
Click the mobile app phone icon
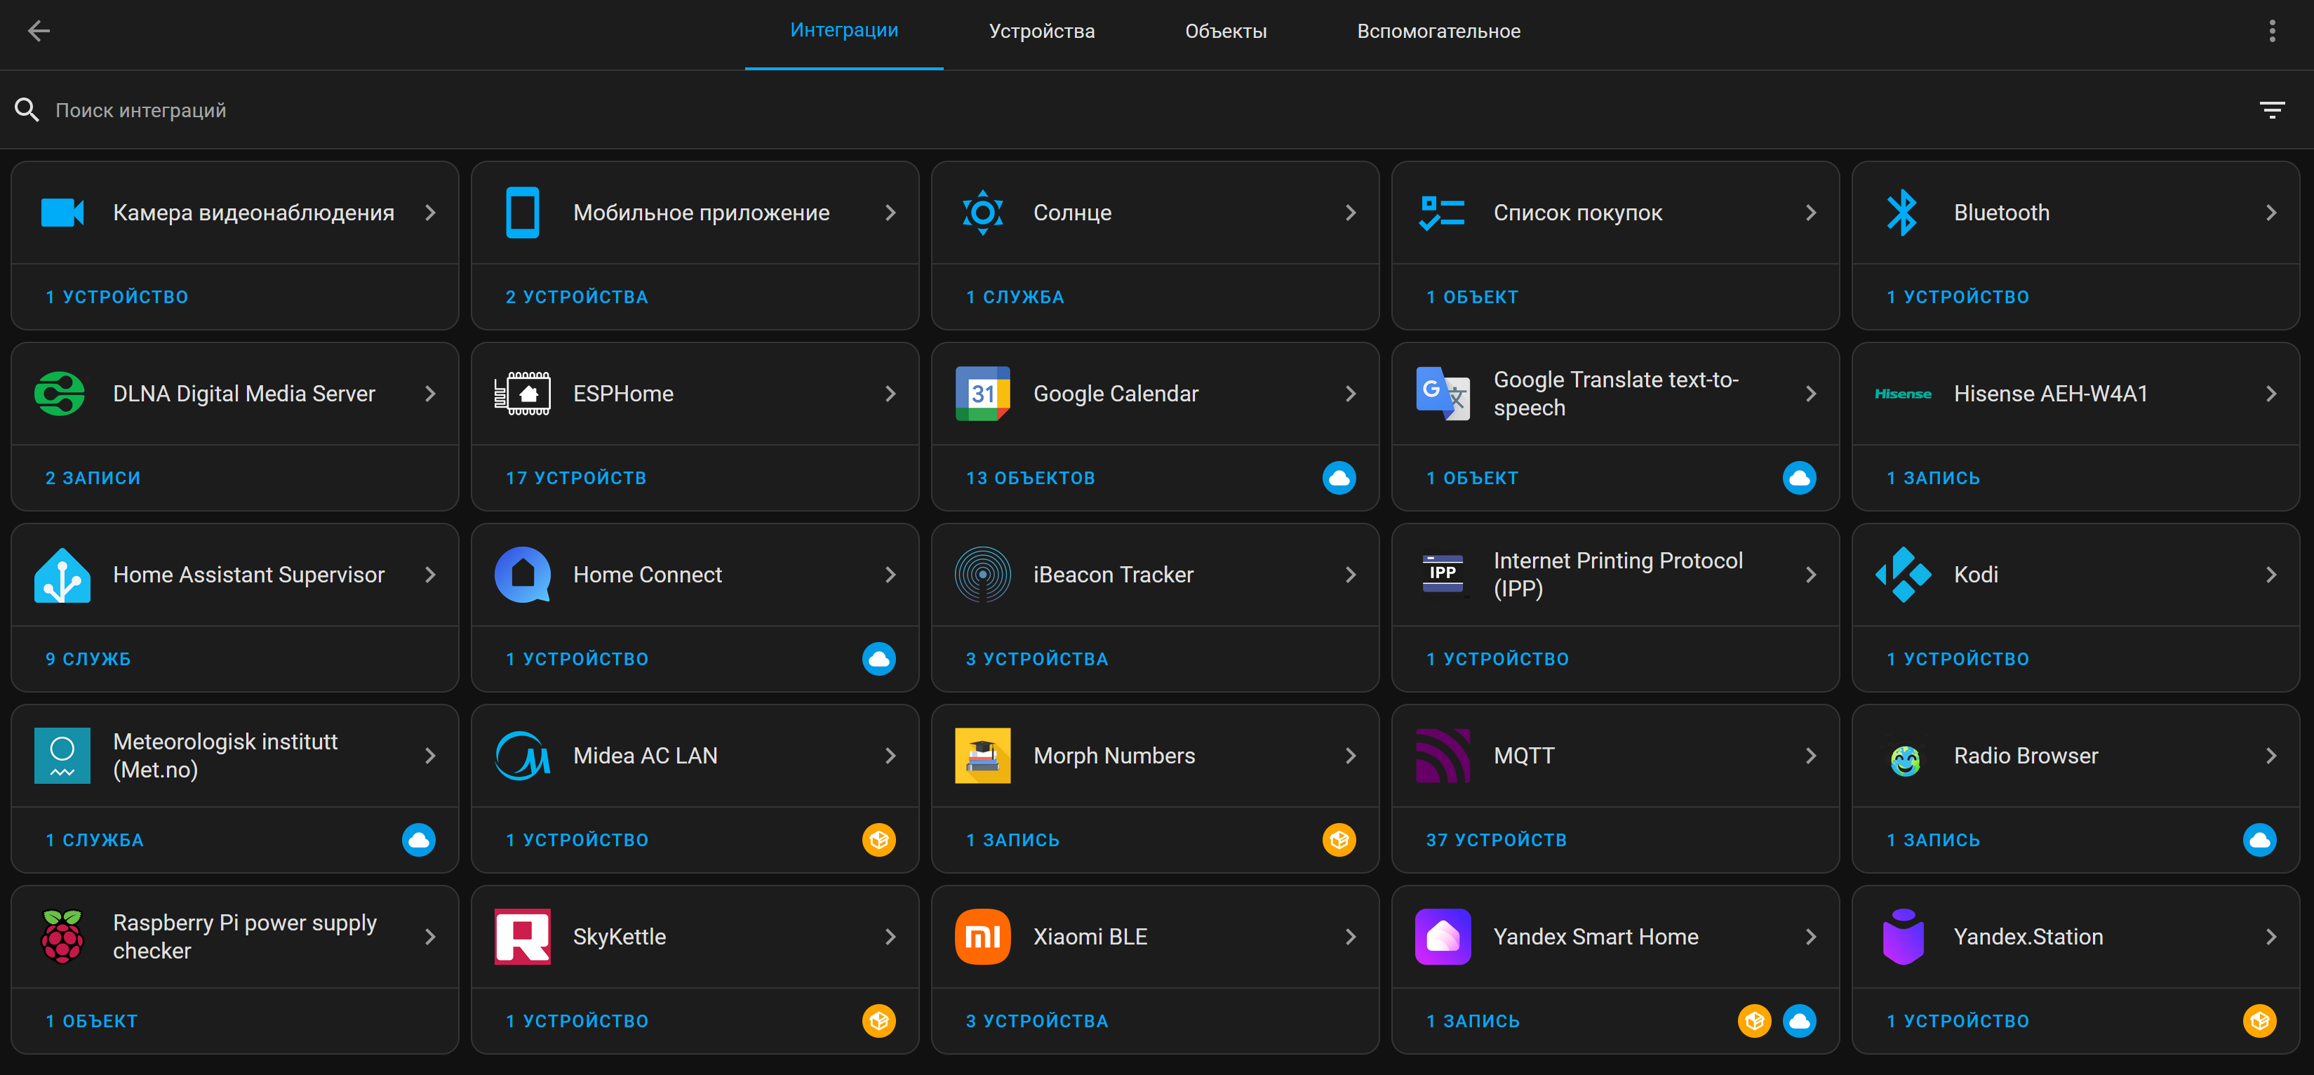(x=523, y=213)
